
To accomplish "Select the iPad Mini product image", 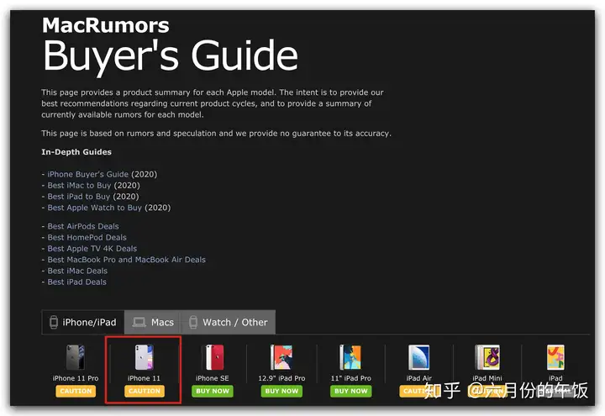I will point(487,357).
